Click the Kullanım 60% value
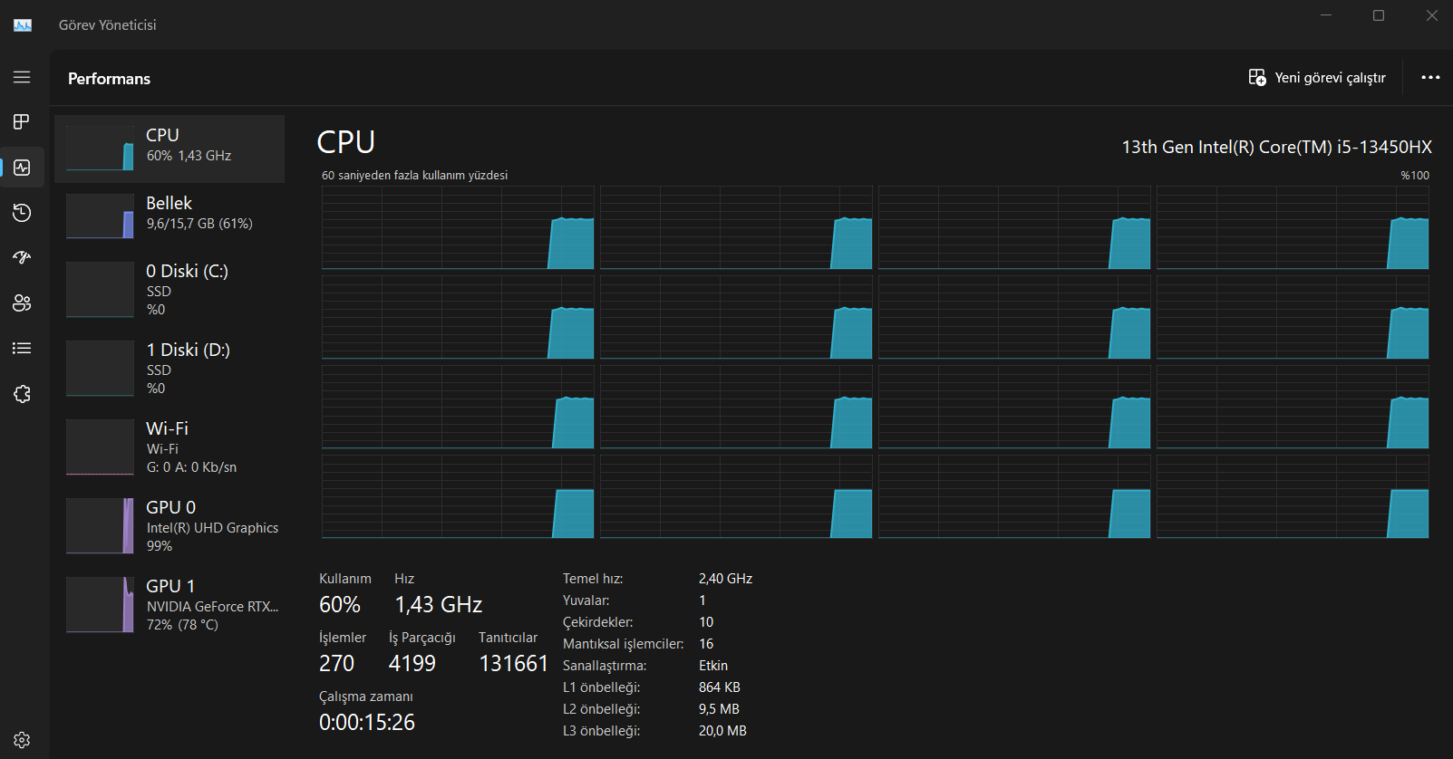Image resolution: width=1453 pixels, height=759 pixels. tap(340, 605)
